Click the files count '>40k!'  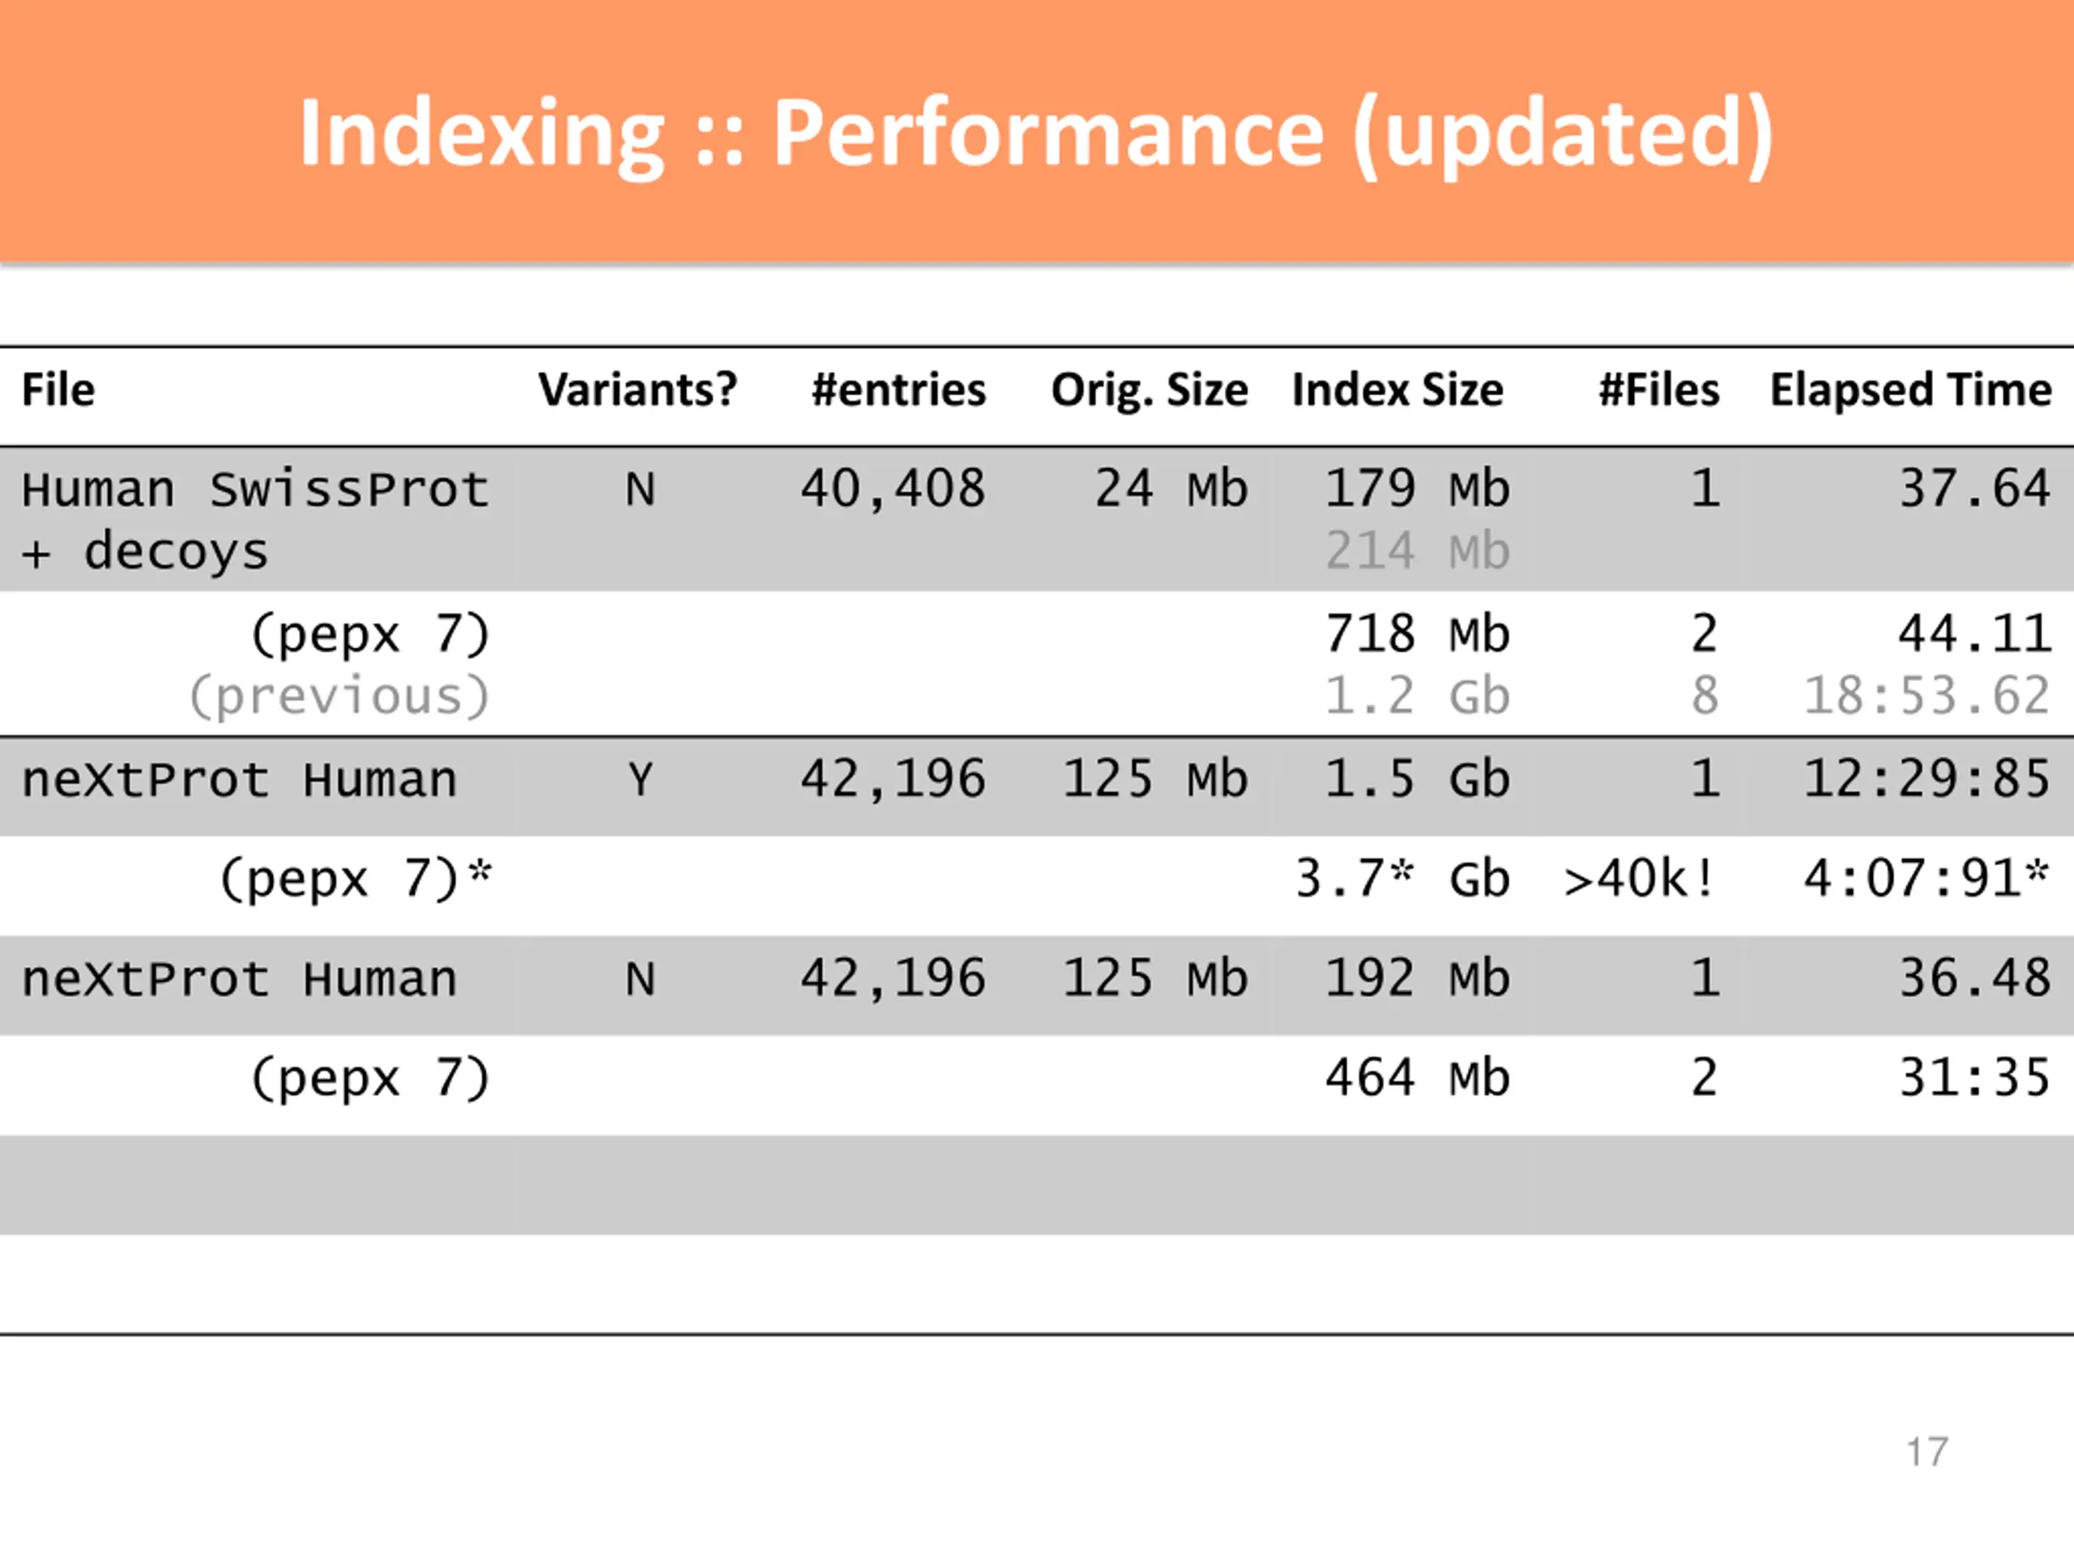click(1640, 880)
